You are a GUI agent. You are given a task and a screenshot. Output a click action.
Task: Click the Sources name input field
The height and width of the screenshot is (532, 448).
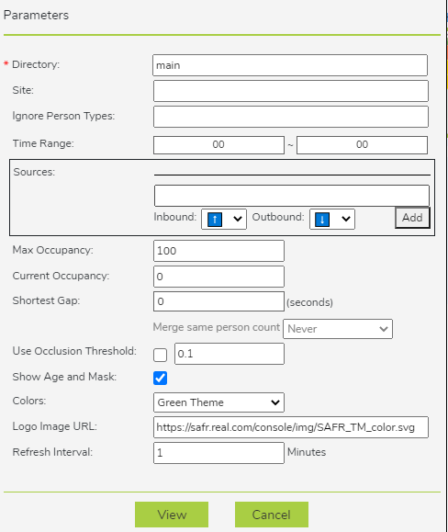292,196
